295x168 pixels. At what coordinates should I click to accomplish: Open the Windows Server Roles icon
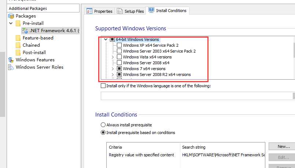pyautogui.click(x=11, y=67)
